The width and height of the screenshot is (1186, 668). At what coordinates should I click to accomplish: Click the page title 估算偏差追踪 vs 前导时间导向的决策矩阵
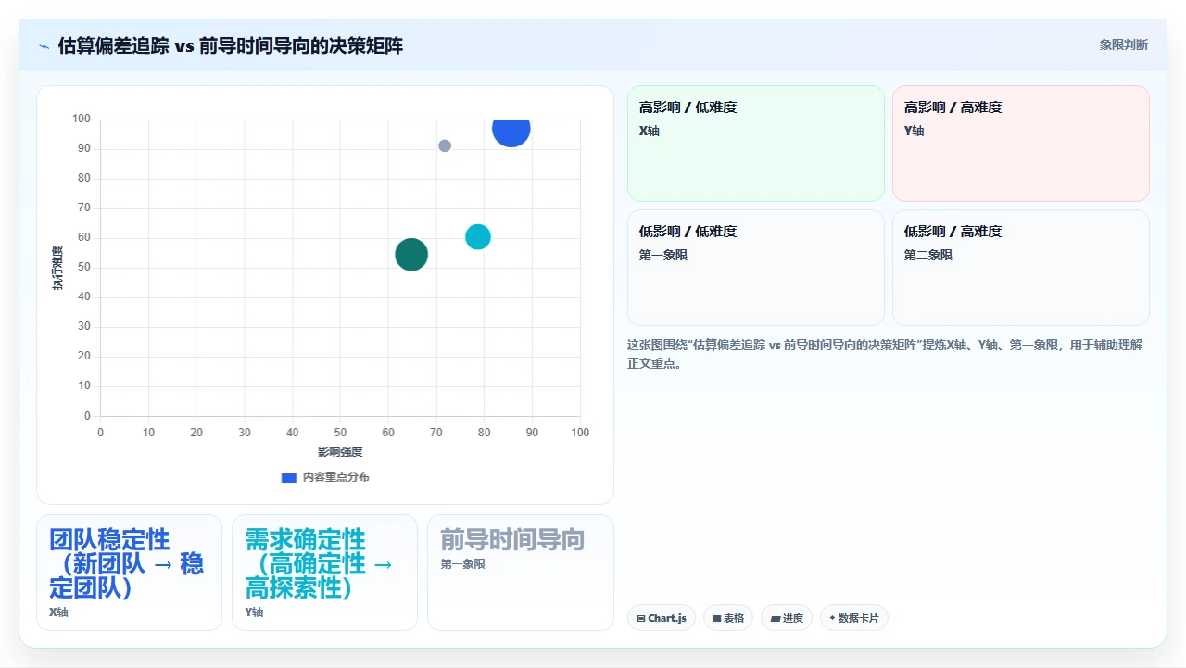coord(231,45)
